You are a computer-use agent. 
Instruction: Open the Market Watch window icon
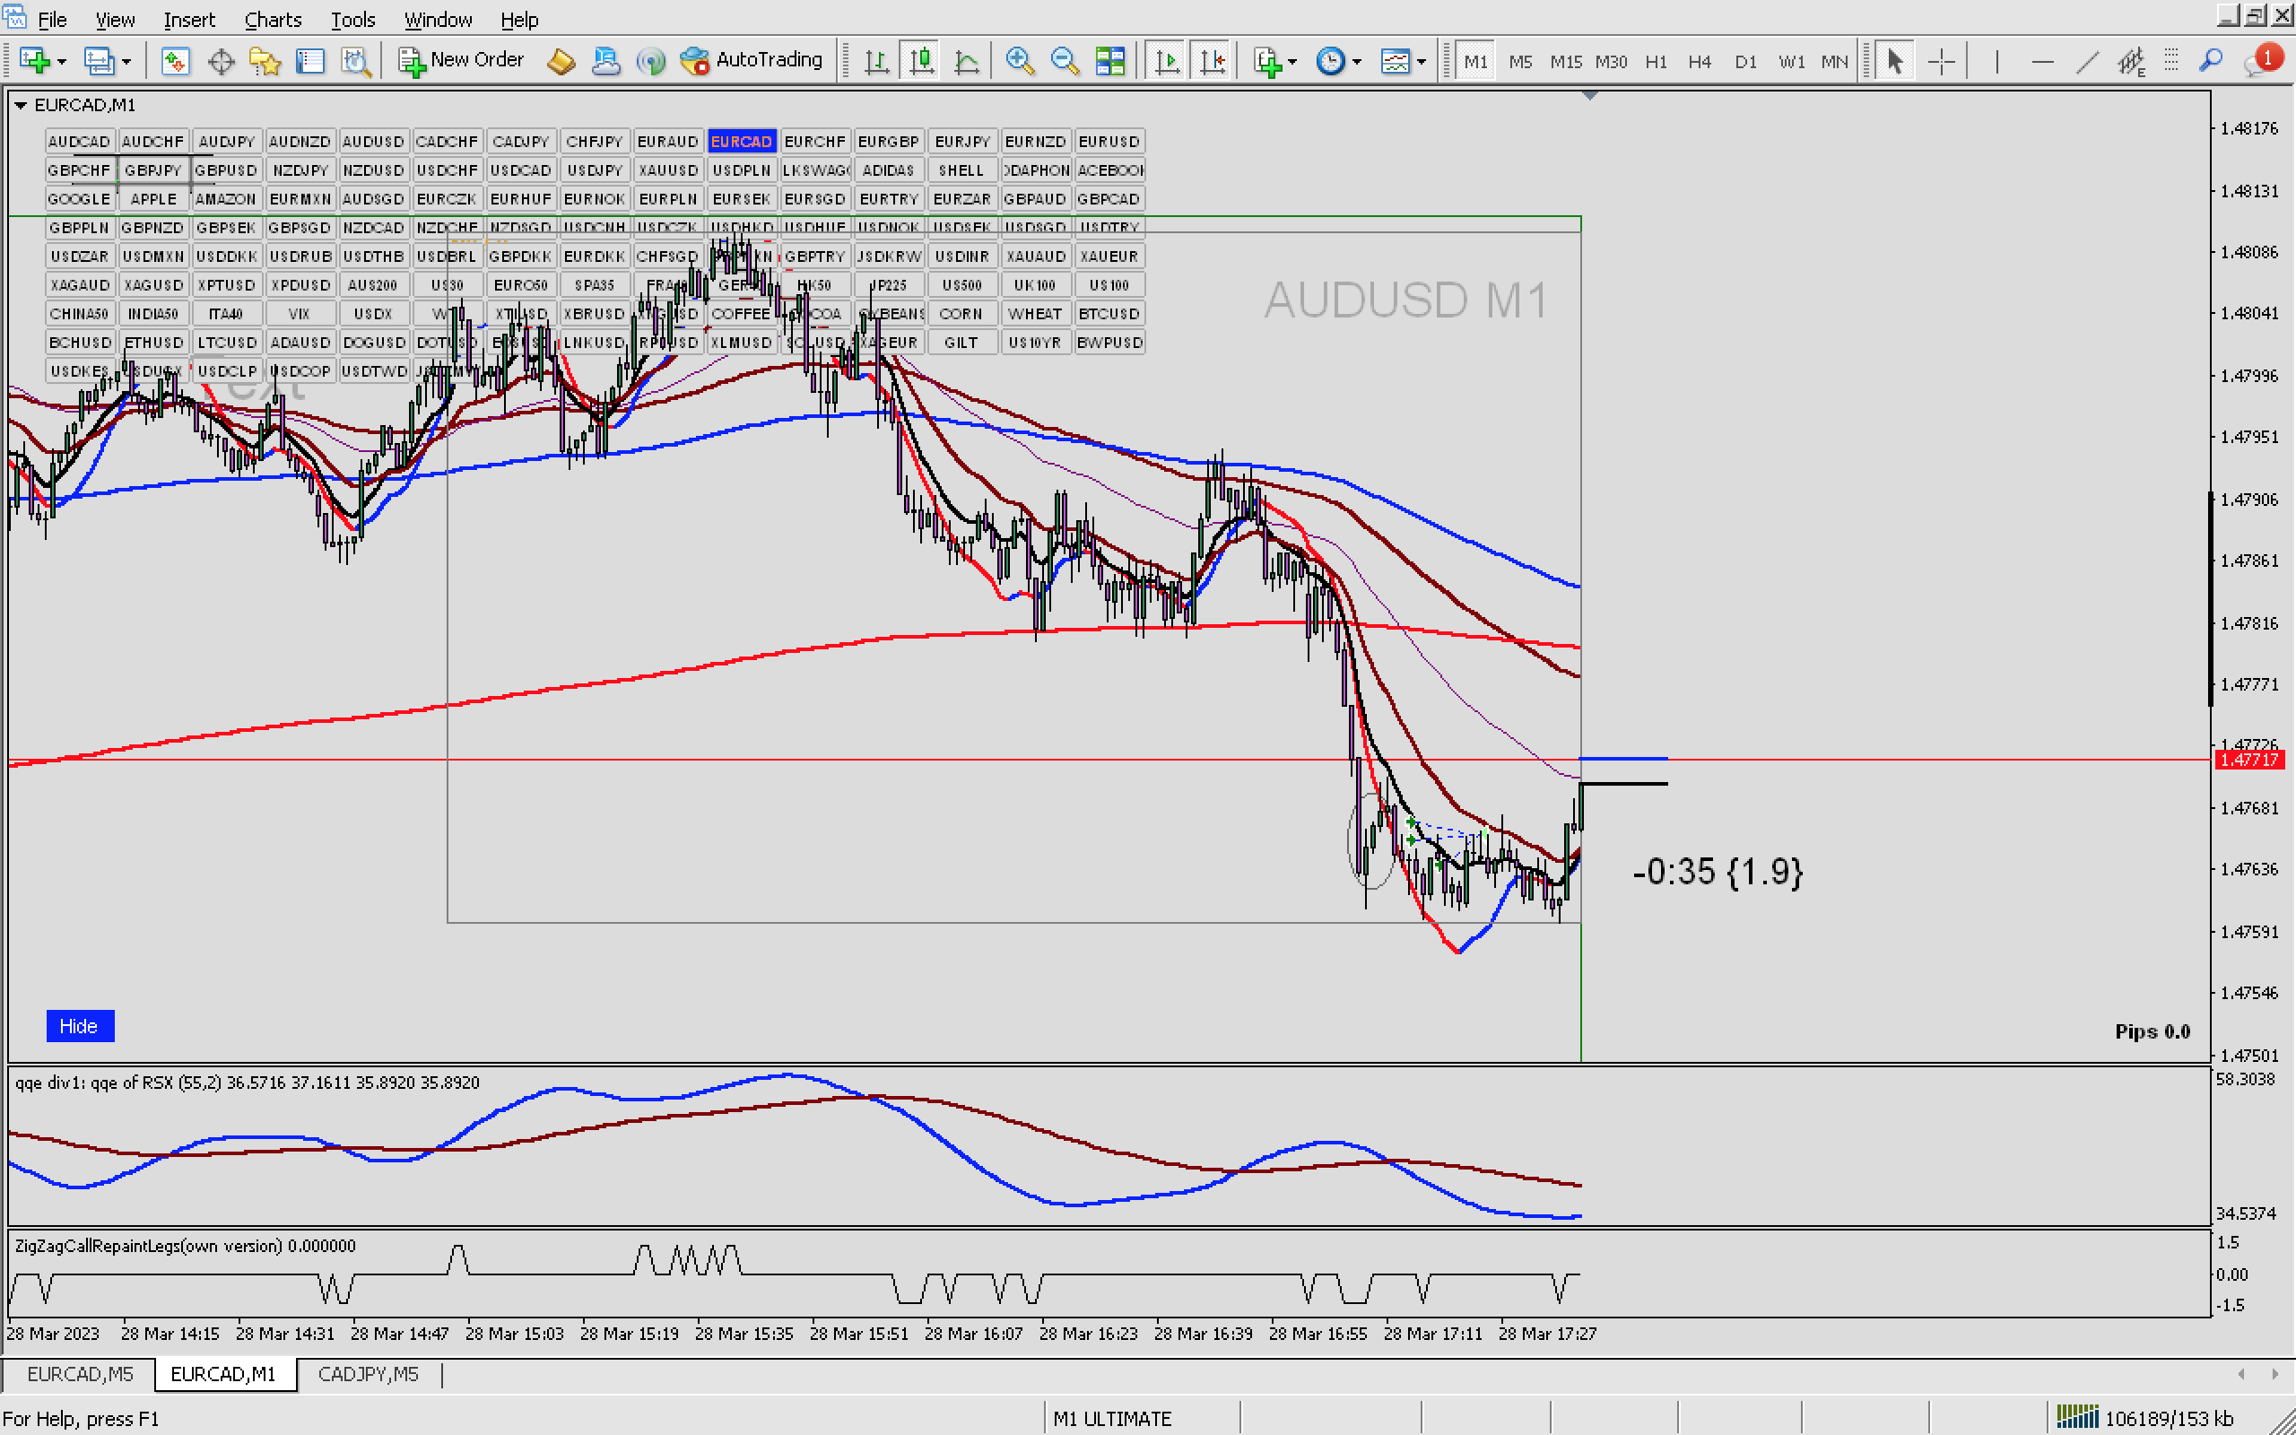[x=175, y=61]
